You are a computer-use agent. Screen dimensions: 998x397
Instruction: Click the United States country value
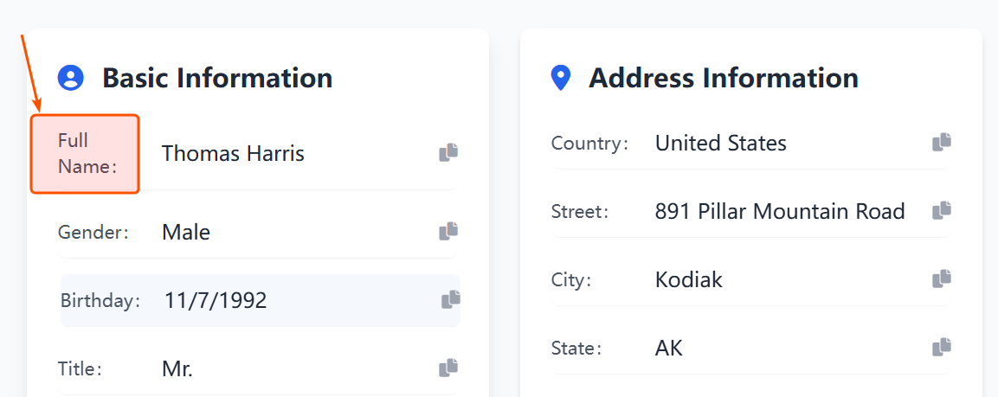[x=720, y=144]
